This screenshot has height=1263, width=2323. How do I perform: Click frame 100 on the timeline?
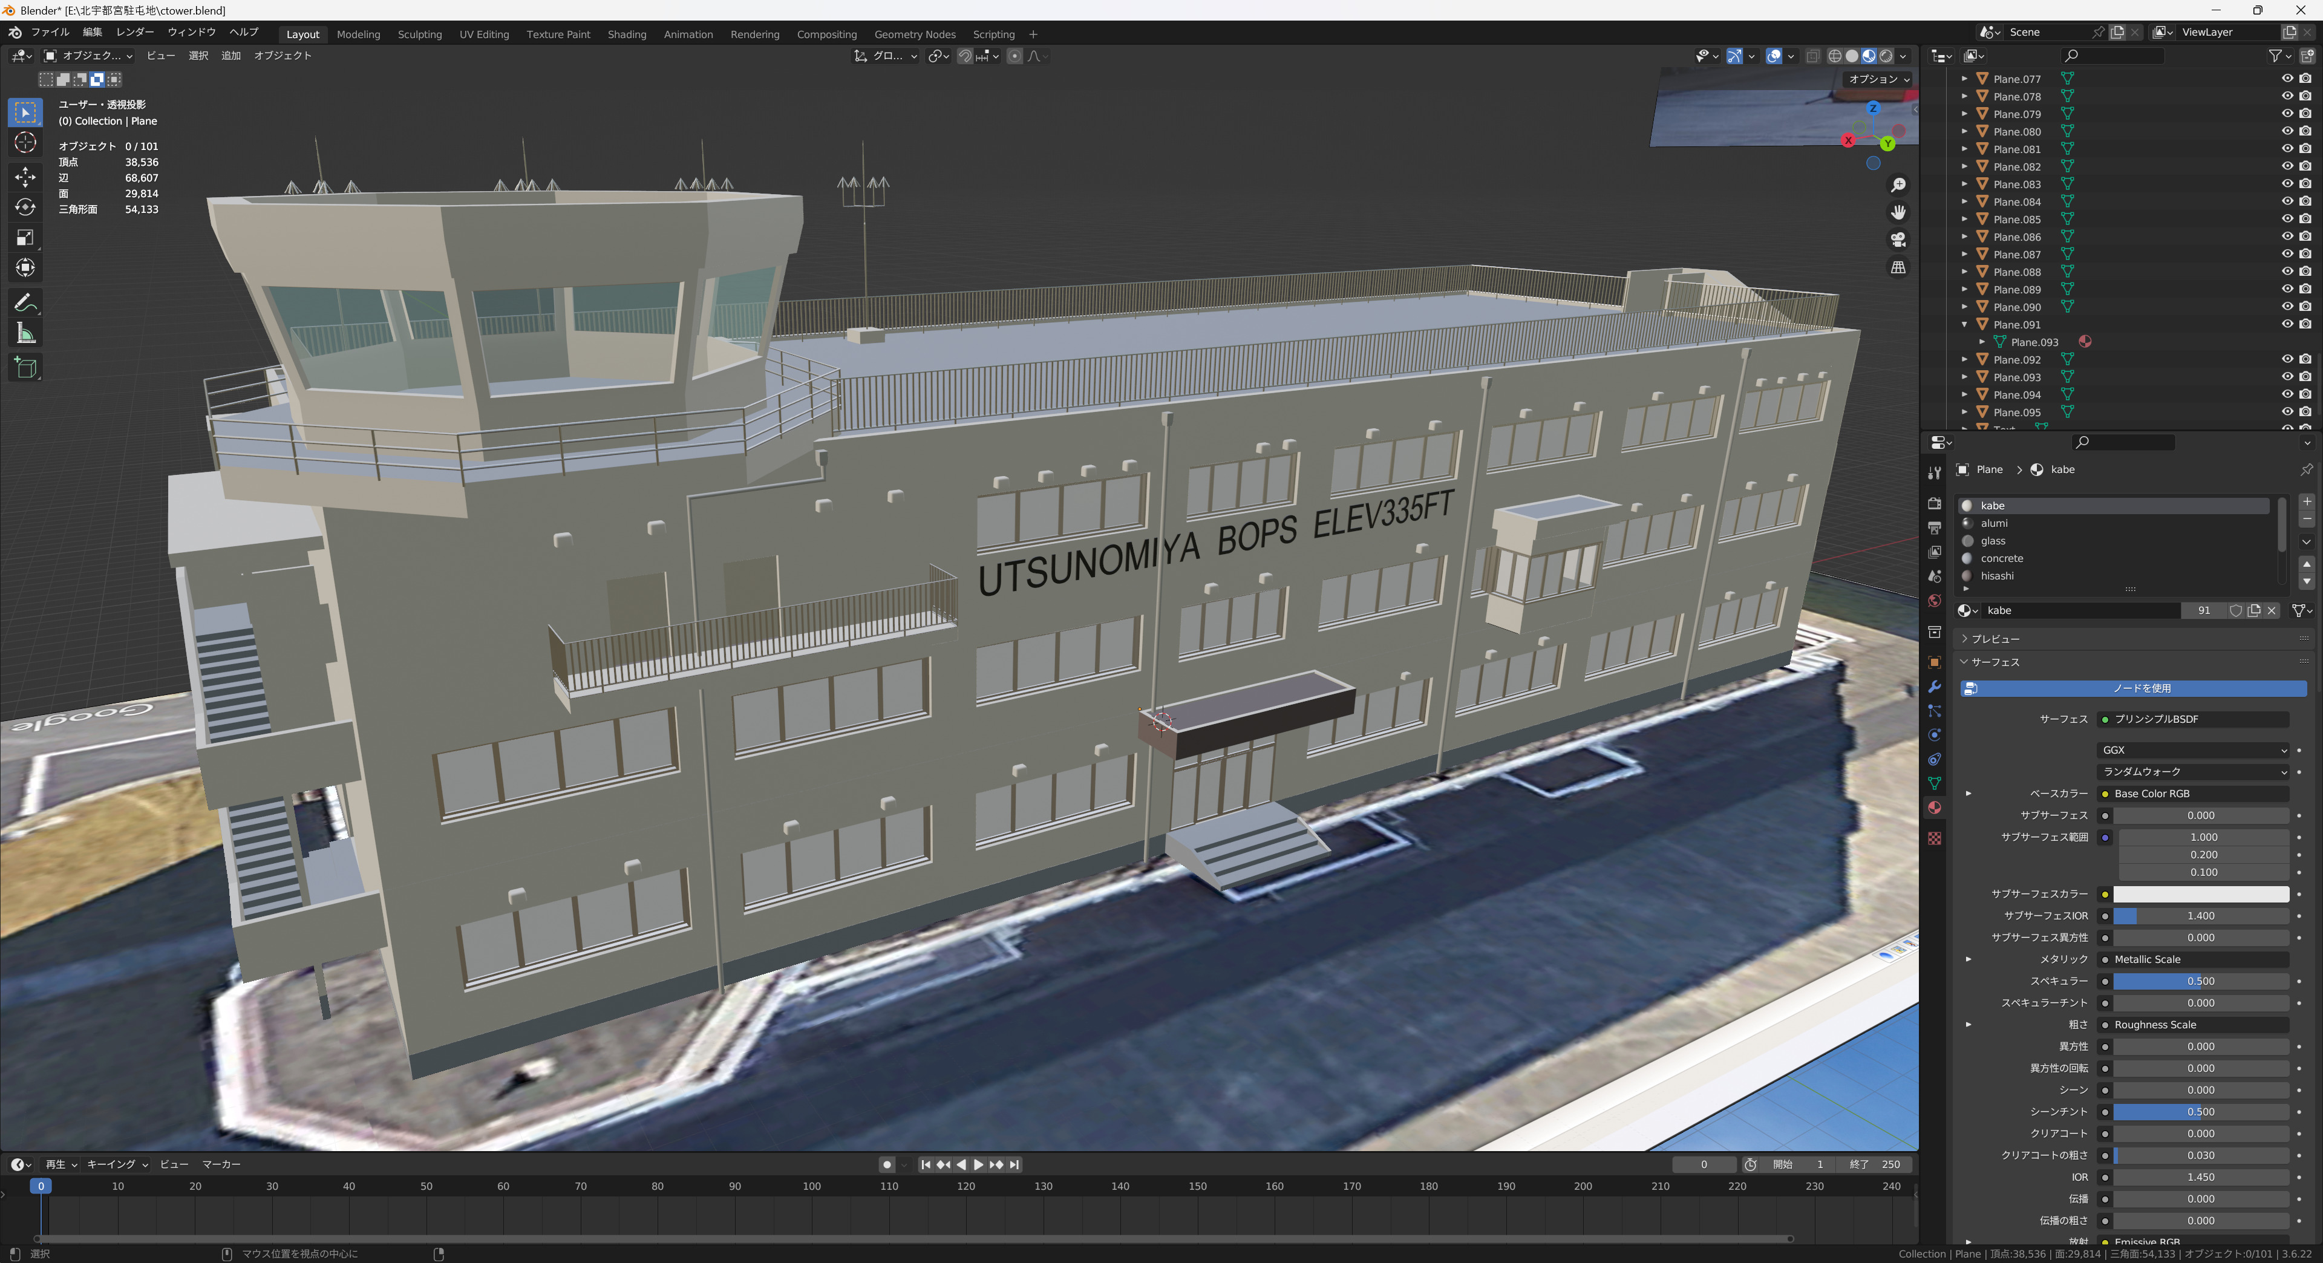(x=812, y=1186)
